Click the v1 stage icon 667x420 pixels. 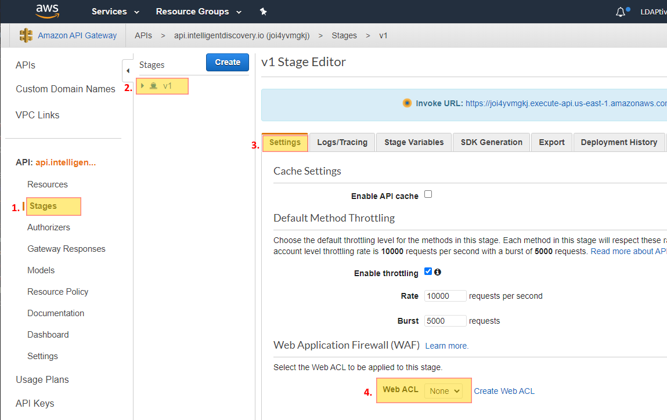pos(154,86)
